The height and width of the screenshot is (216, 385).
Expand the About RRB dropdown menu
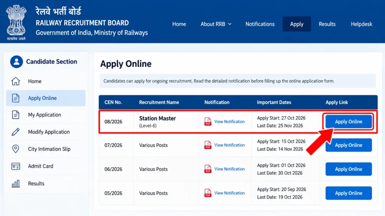click(x=216, y=24)
